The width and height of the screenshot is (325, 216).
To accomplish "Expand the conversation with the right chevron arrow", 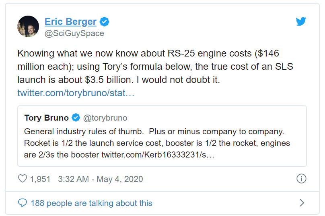I will click(302, 203).
